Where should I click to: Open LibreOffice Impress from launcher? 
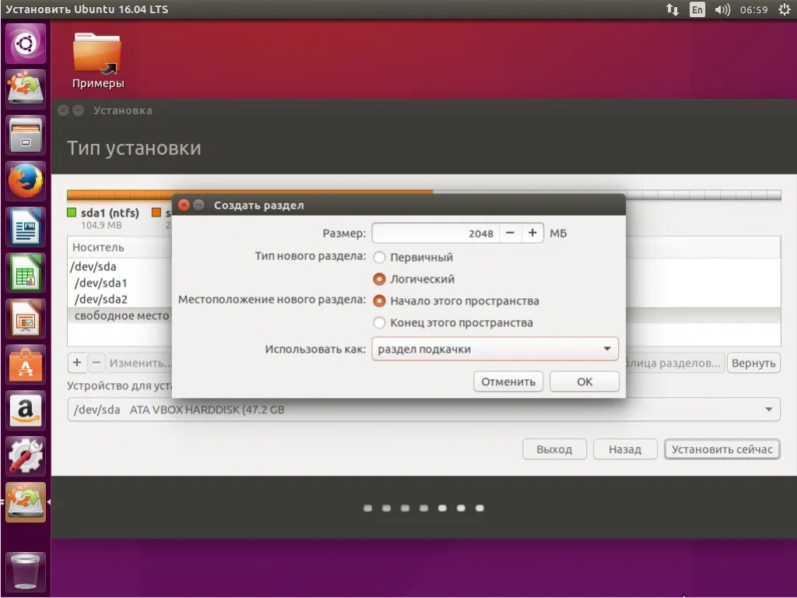coord(26,318)
